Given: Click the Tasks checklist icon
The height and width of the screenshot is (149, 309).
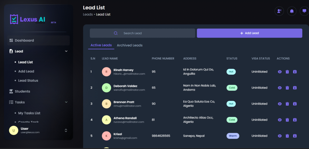Looking at the screenshot, I should pyautogui.click(x=11, y=102).
